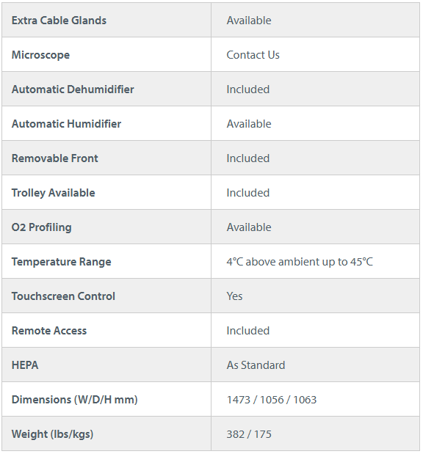This screenshot has width=423, height=454.
Task: Click the Dimensions (W/D/H mm) label
Action: tap(74, 400)
